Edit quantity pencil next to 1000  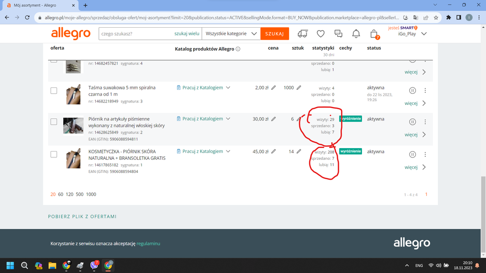(x=299, y=87)
